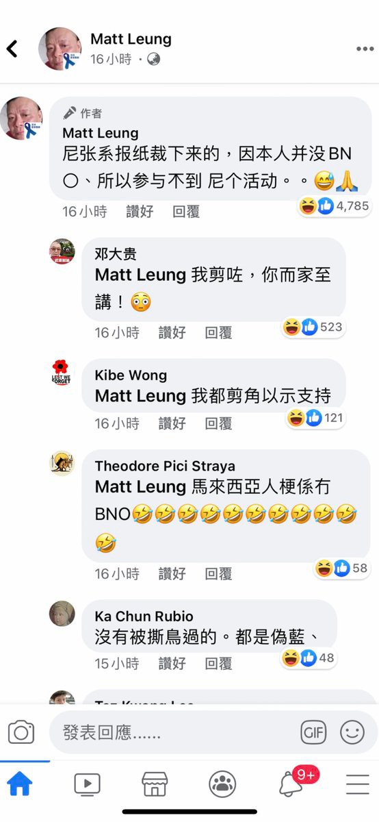The width and height of the screenshot is (379, 822).
Task: Open the emoji smiley picker
Action: point(352,733)
